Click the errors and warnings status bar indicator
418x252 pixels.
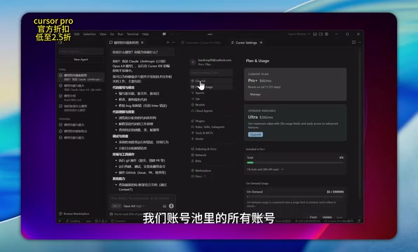[101, 221]
